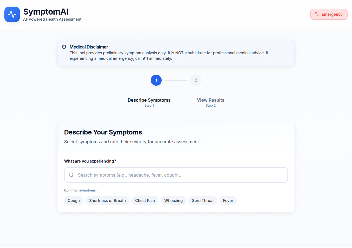Choose the Chest Pain symptom chip
Screen dimensions: 352x248
click(145, 201)
